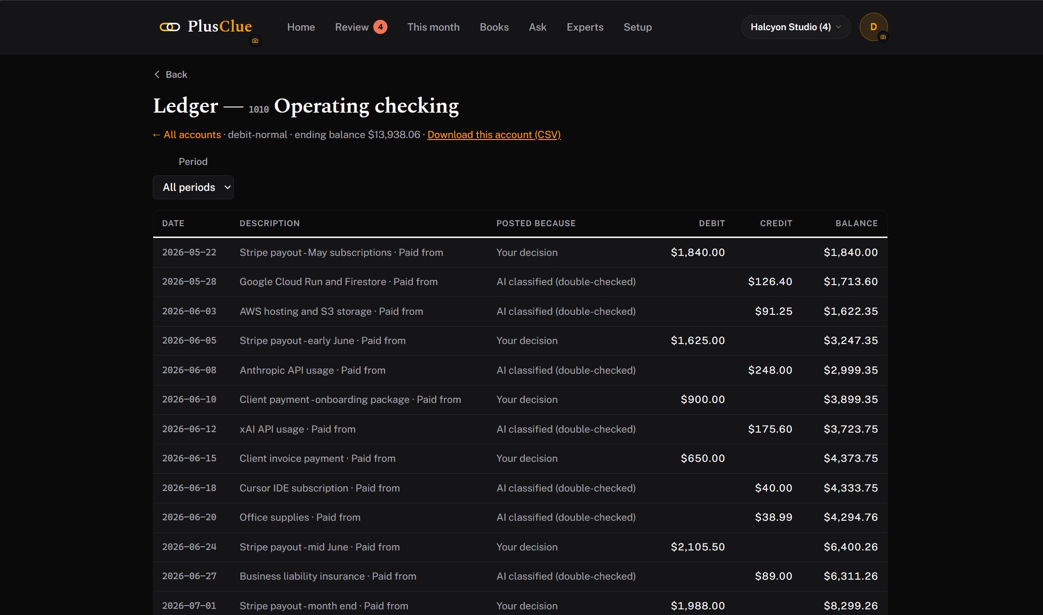Click the Back chevron arrow
The width and height of the screenshot is (1043, 615).
(157, 74)
